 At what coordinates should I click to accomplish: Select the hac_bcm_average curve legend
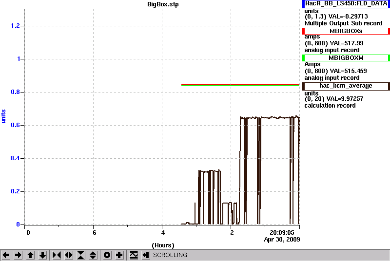coord(346,86)
